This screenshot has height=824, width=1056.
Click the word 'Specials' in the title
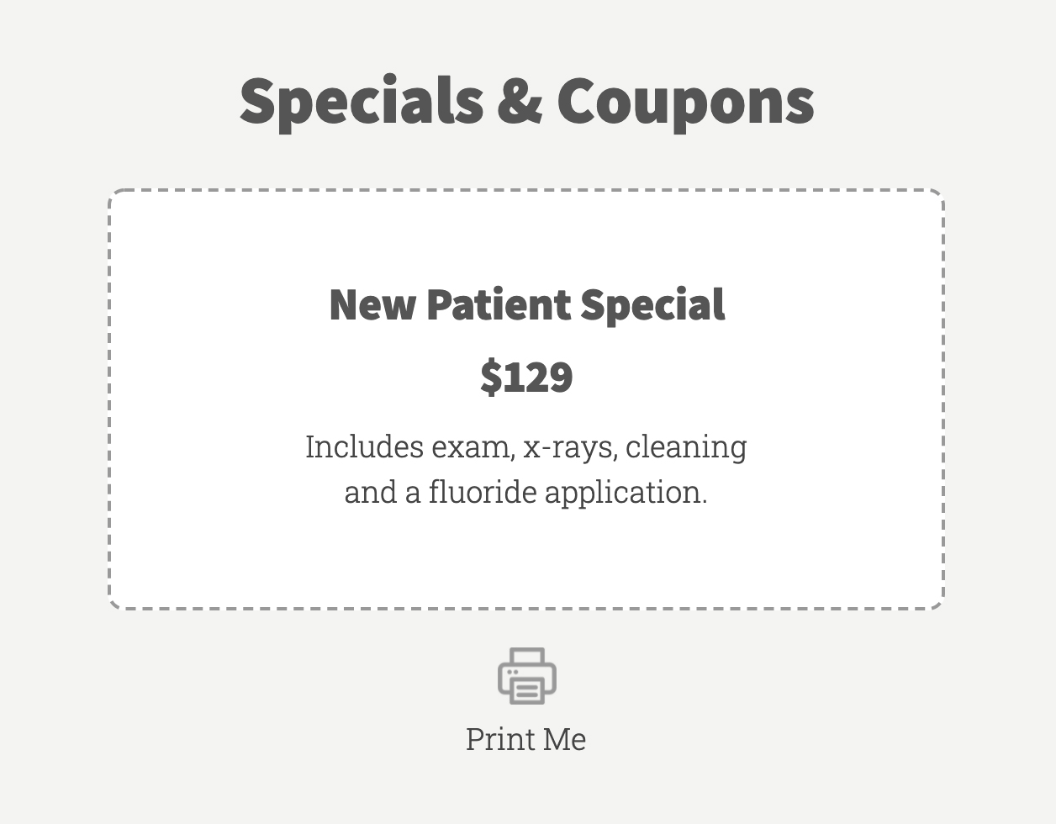point(362,102)
